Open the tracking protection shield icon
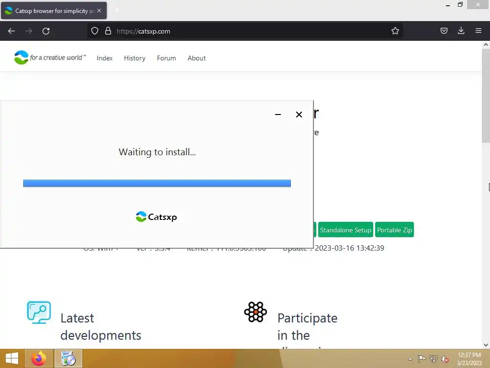490x368 pixels. point(95,31)
